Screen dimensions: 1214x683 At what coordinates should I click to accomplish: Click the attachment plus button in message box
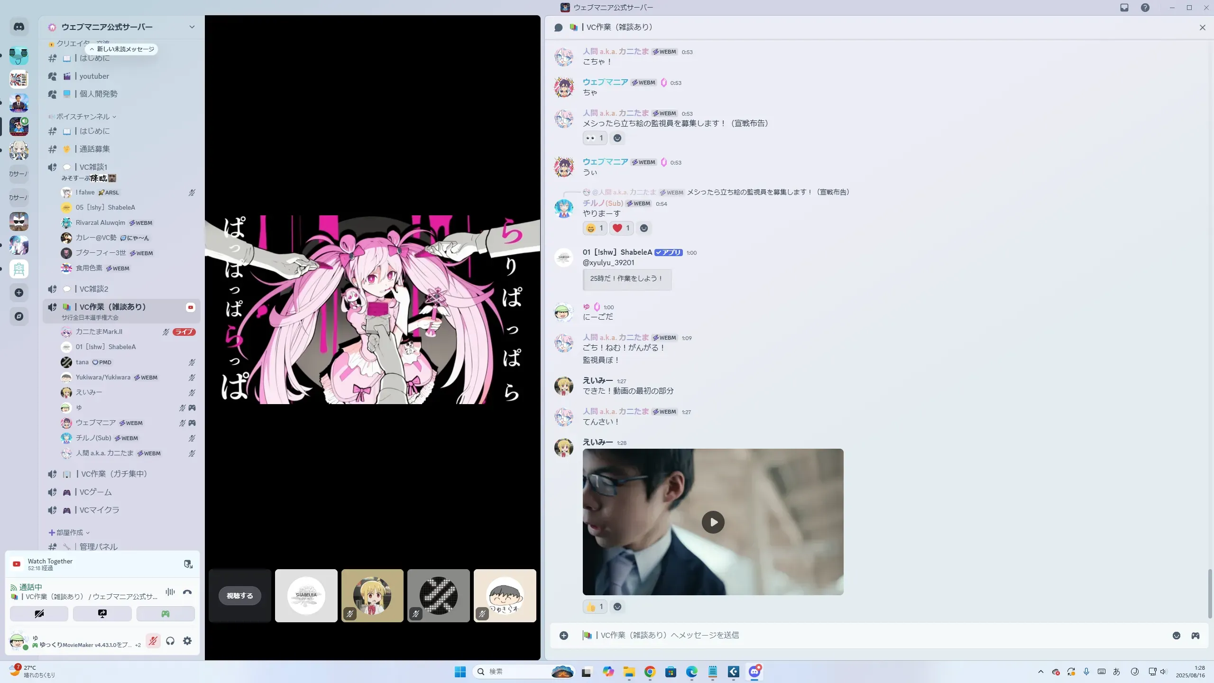[564, 636]
